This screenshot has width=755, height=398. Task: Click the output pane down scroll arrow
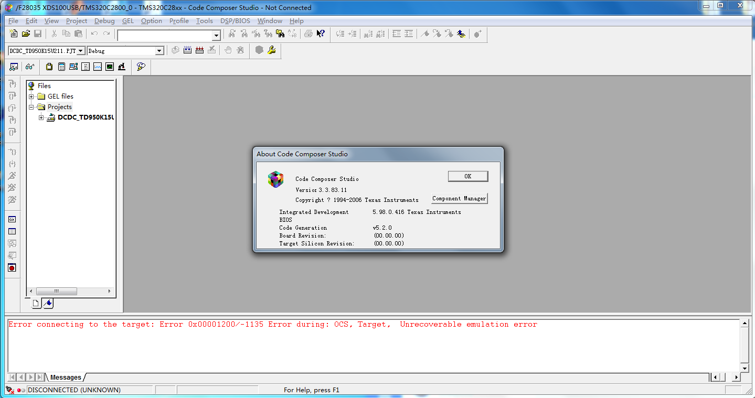click(744, 368)
